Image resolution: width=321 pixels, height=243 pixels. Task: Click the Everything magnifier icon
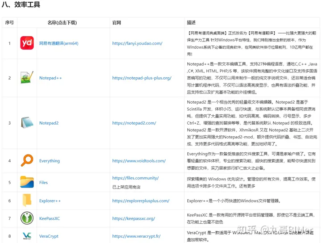pos(27,160)
